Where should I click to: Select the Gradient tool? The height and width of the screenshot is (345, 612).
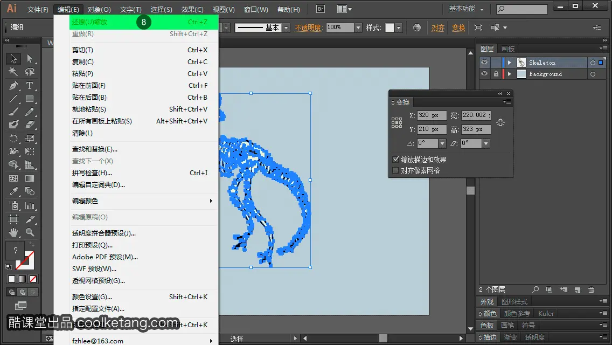tap(30, 178)
